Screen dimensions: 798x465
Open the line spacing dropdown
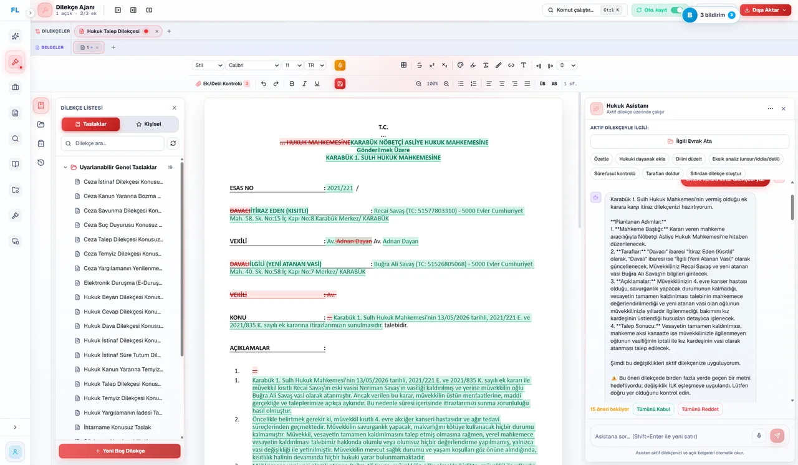(x=567, y=65)
